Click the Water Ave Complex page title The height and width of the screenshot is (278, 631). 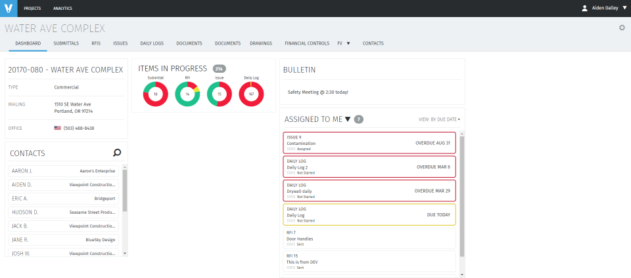click(x=55, y=28)
